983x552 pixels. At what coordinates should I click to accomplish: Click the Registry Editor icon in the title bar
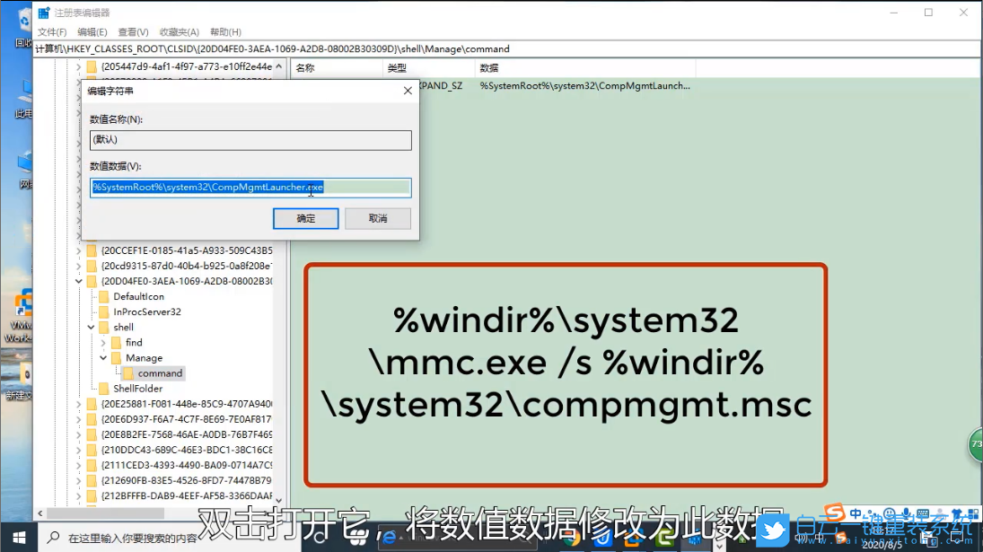(x=44, y=13)
